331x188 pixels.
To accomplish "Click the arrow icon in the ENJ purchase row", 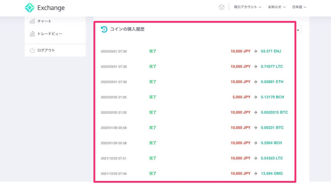I will (256, 51).
